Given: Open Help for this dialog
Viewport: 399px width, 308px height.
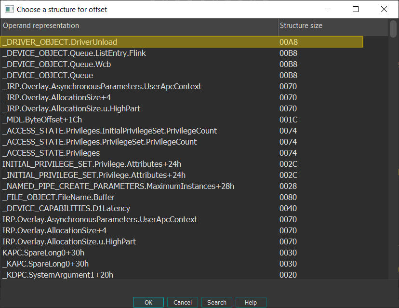Looking at the screenshot, I should pos(251,302).
